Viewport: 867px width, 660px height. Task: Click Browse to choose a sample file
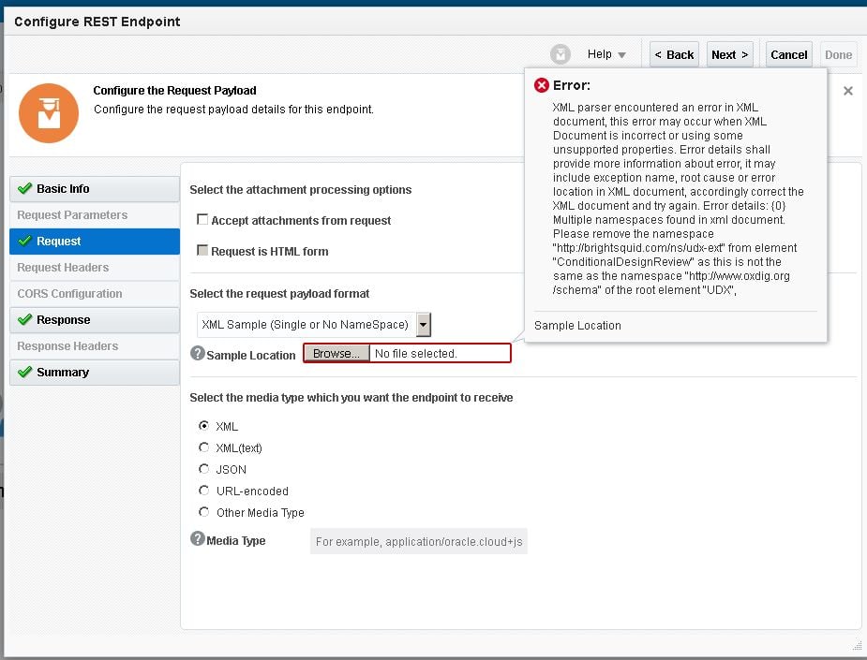pyautogui.click(x=336, y=353)
